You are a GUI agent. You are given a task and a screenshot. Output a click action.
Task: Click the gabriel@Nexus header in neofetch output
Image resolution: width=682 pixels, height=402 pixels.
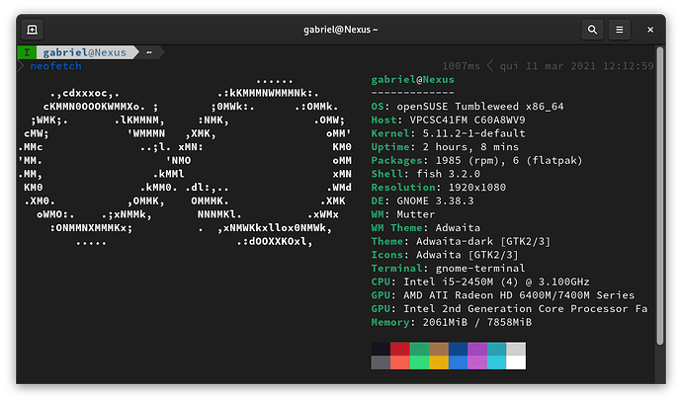coord(413,80)
